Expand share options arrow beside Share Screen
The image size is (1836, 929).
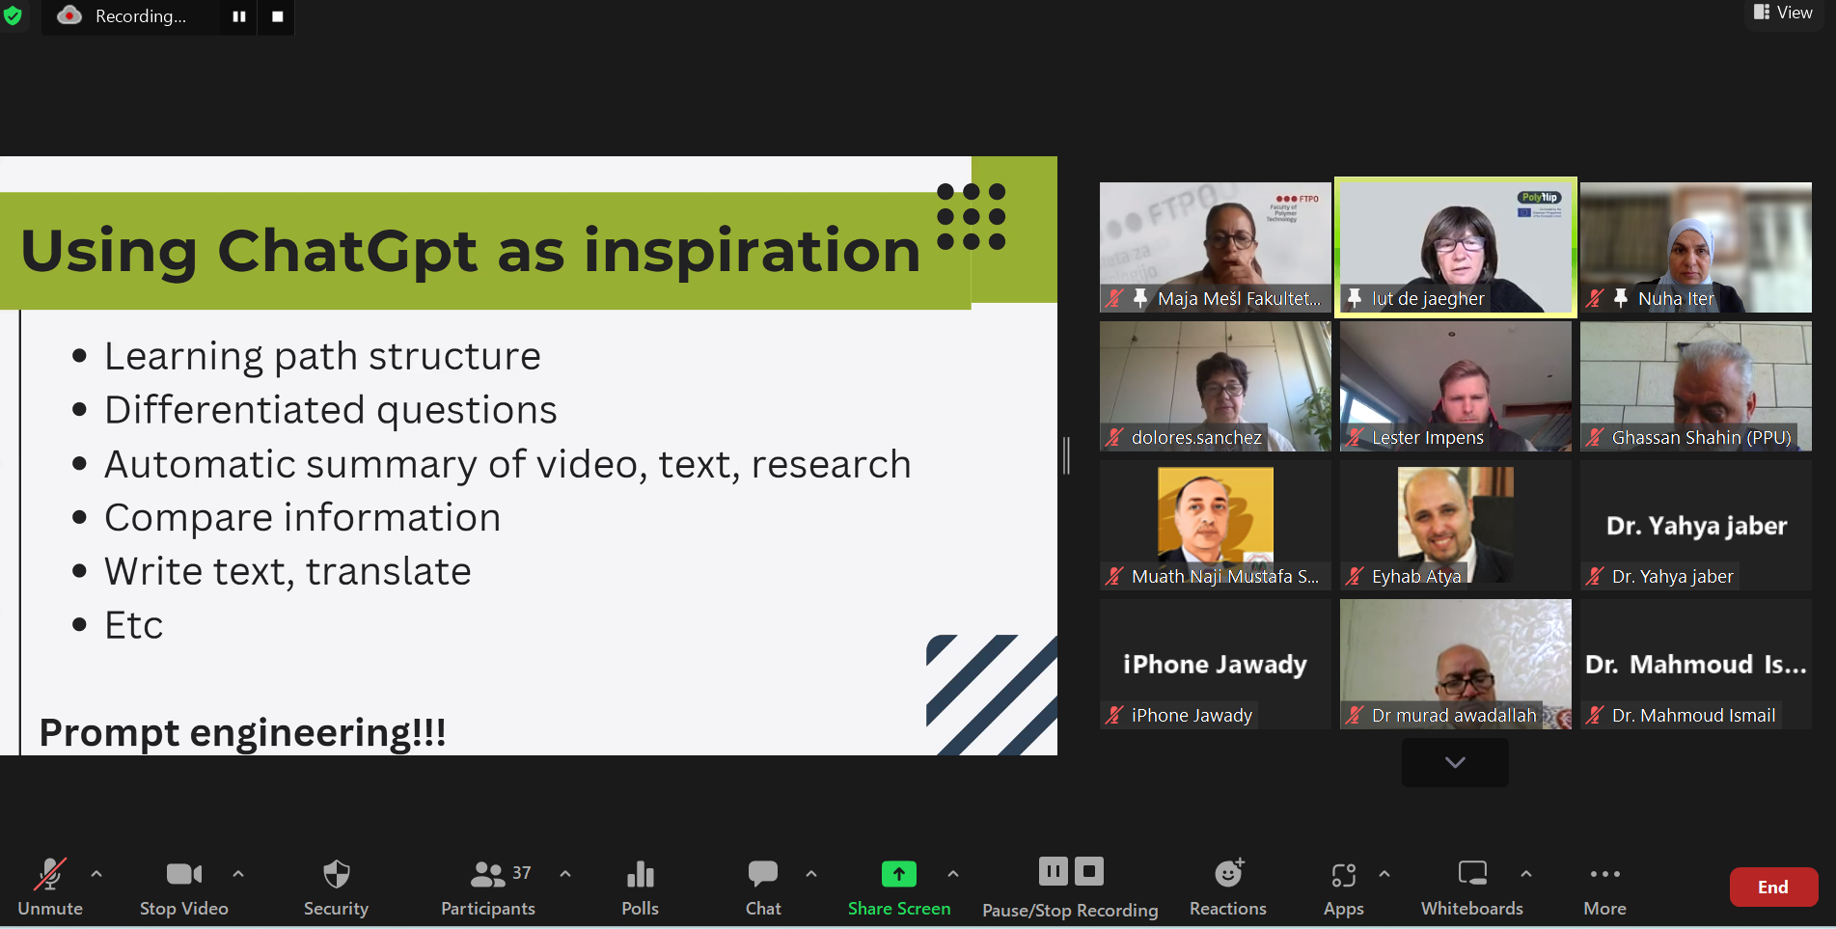click(953, 874)
